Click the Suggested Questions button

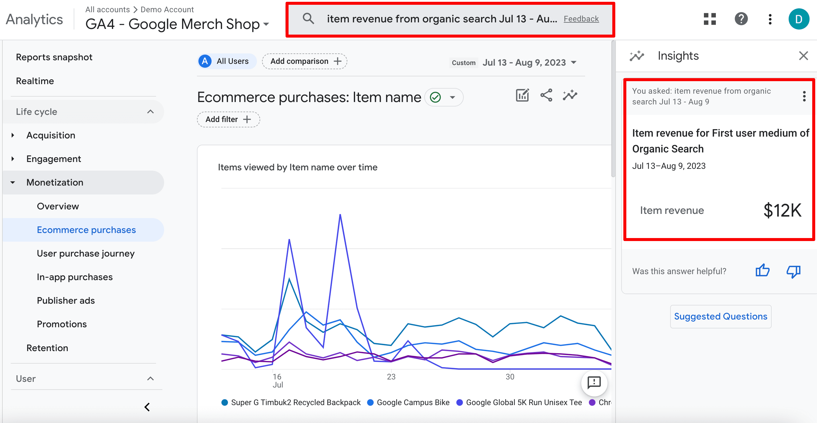point(721,317)
